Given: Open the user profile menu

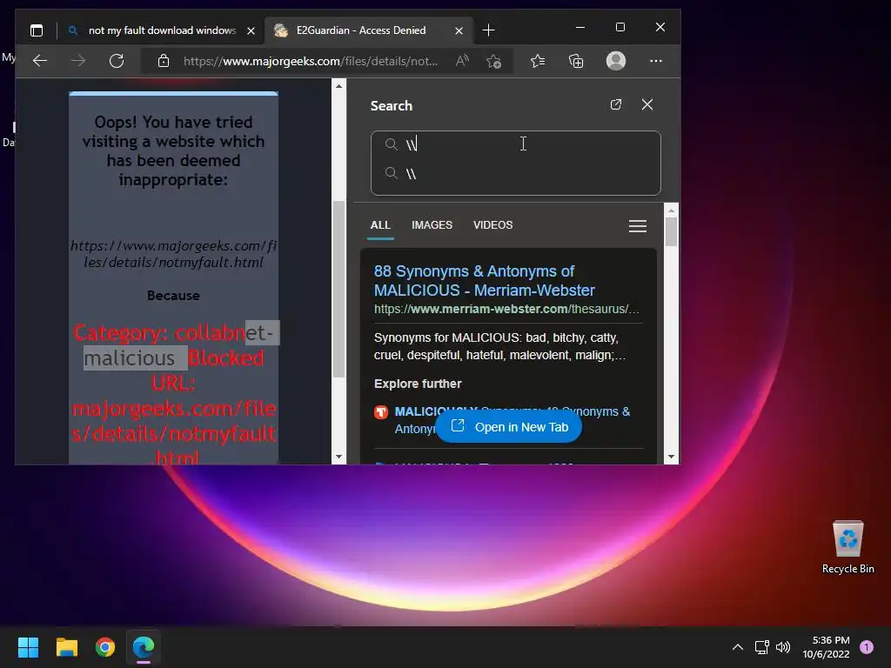Looking at the screenshot, I should tap(616, 61).
